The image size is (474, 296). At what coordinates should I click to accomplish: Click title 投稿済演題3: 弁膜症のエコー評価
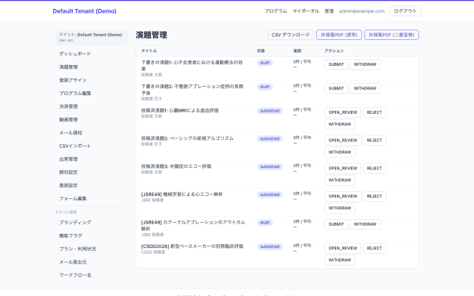coord(176,166)
